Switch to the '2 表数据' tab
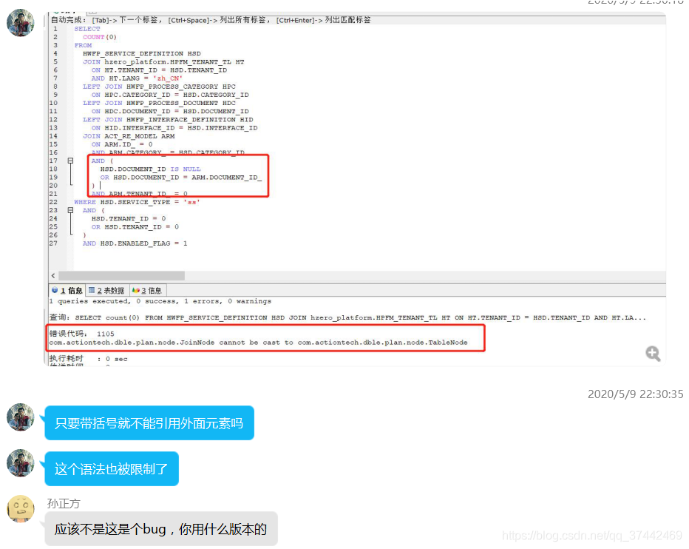 [106, 290]
